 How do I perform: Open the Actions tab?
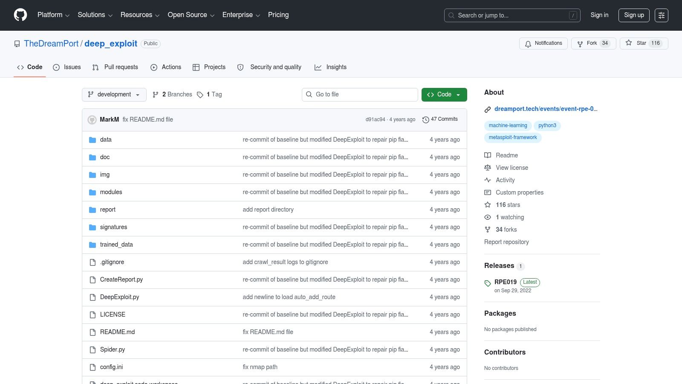point(166,67)
